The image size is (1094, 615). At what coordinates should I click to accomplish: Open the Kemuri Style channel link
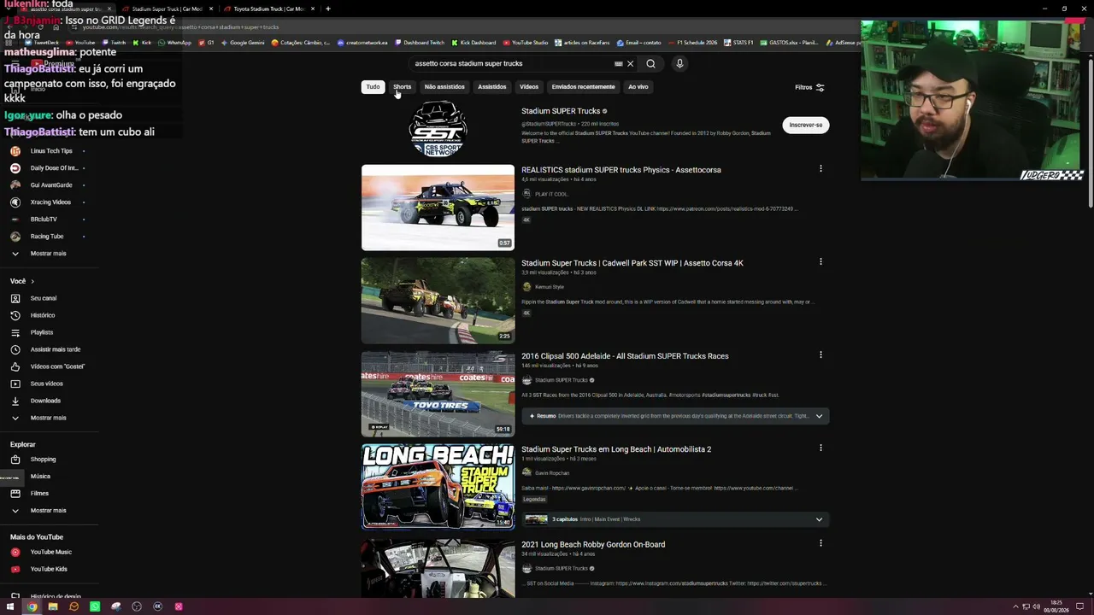550,287
